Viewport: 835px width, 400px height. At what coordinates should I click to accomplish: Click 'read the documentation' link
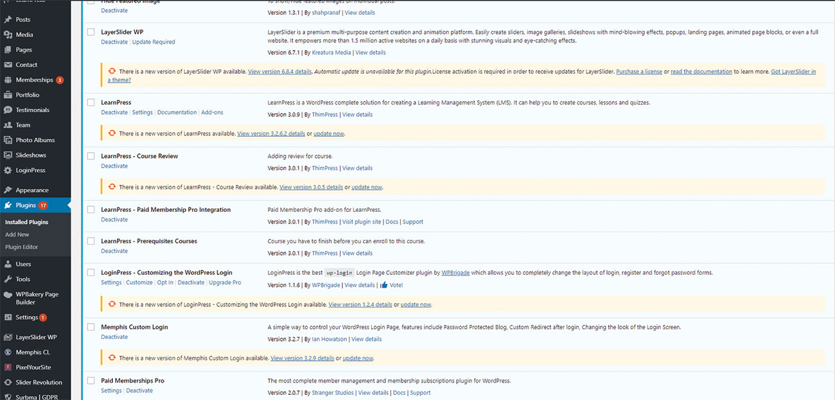(x=701, y=72)
